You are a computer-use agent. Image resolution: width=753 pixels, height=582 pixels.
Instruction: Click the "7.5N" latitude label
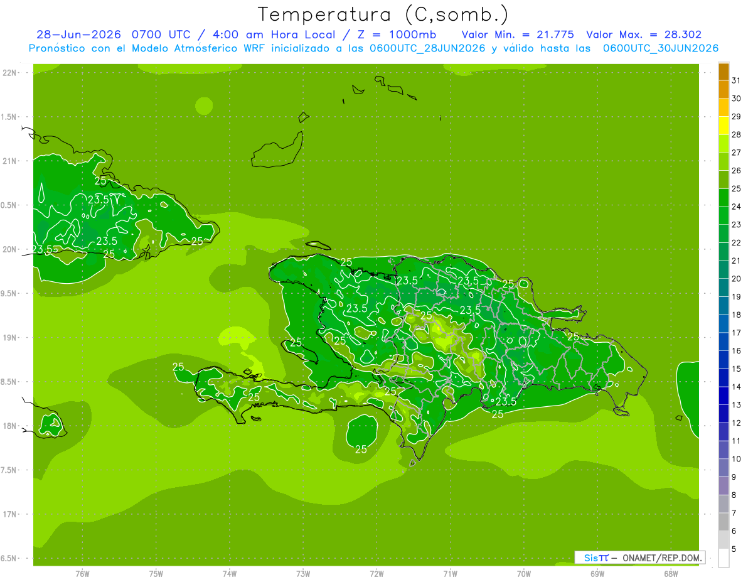coord(9,470)
